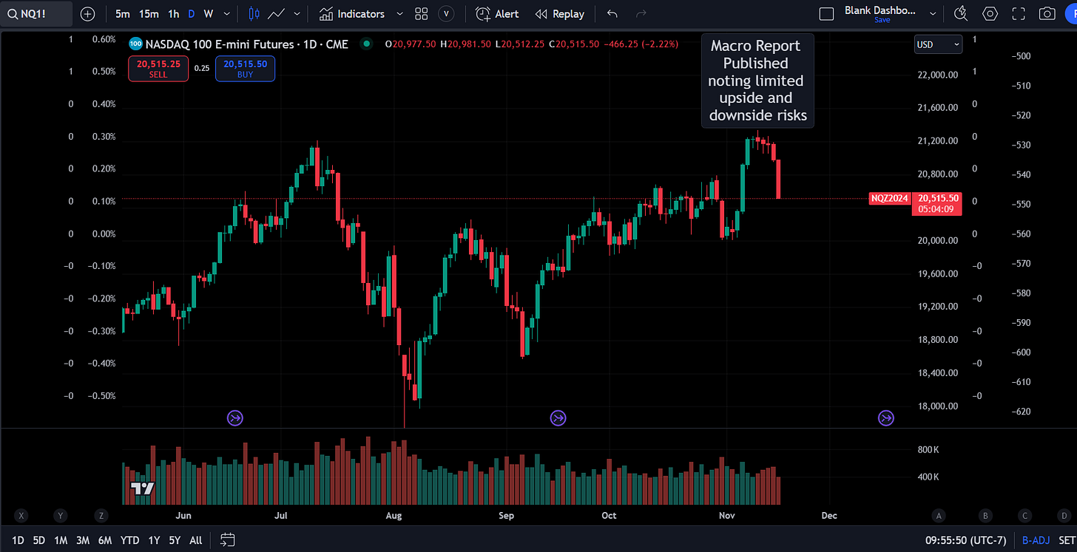The height and width of the screenshot is (552, 1077).
Task: Create a new Alert
Action: pyautogui.click(x=497, y=14)
